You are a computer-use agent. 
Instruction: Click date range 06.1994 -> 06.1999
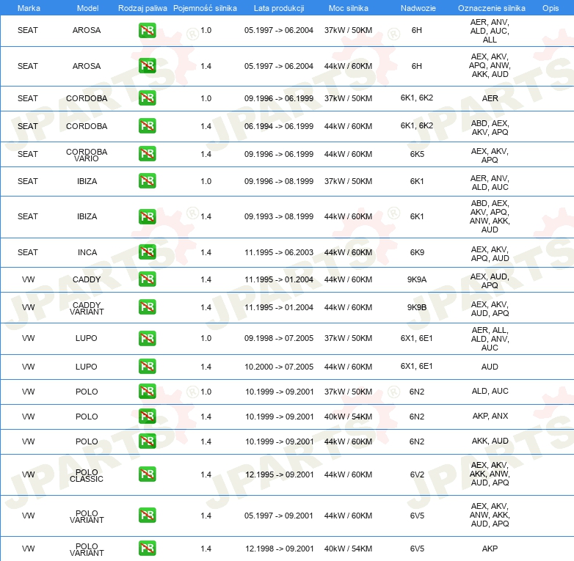(279, 126)
